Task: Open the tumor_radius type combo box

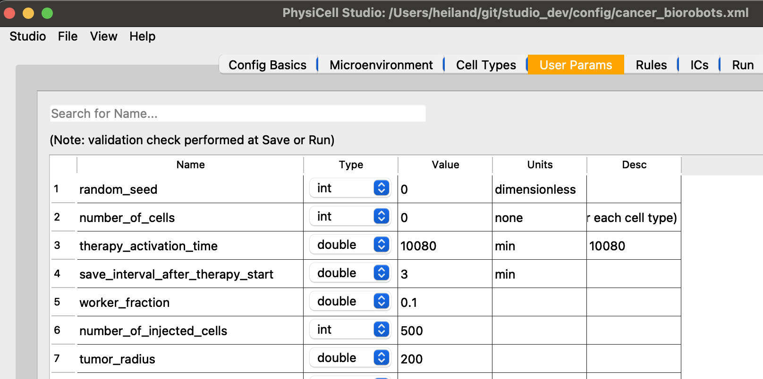Action: pos(350,358)
